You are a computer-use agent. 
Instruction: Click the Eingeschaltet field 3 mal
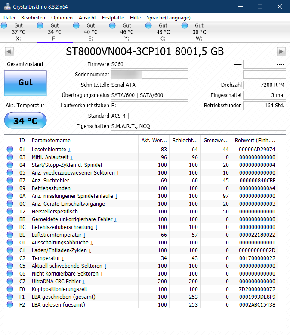pos(265,95)
